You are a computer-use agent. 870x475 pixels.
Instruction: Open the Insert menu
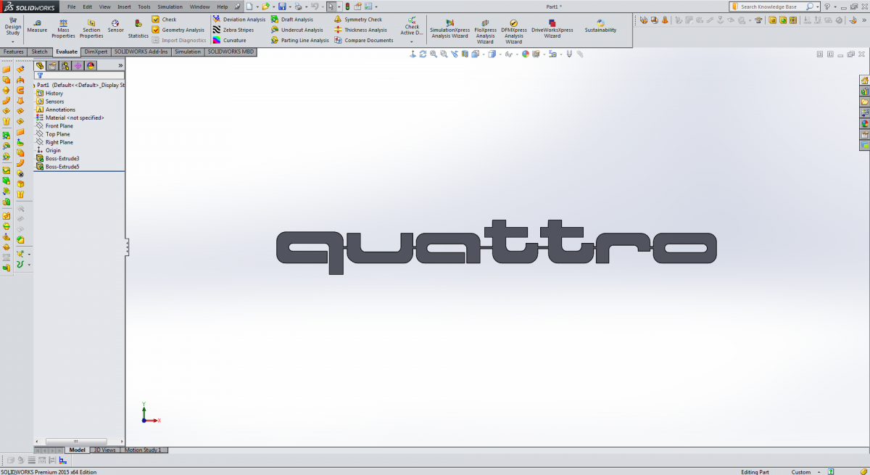(x=124, y=7)
